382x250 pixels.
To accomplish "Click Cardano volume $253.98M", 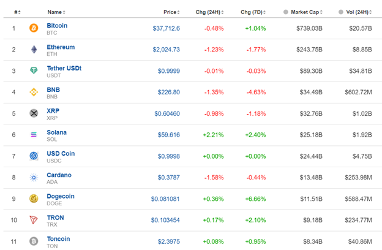I will (x=358, y=178).
